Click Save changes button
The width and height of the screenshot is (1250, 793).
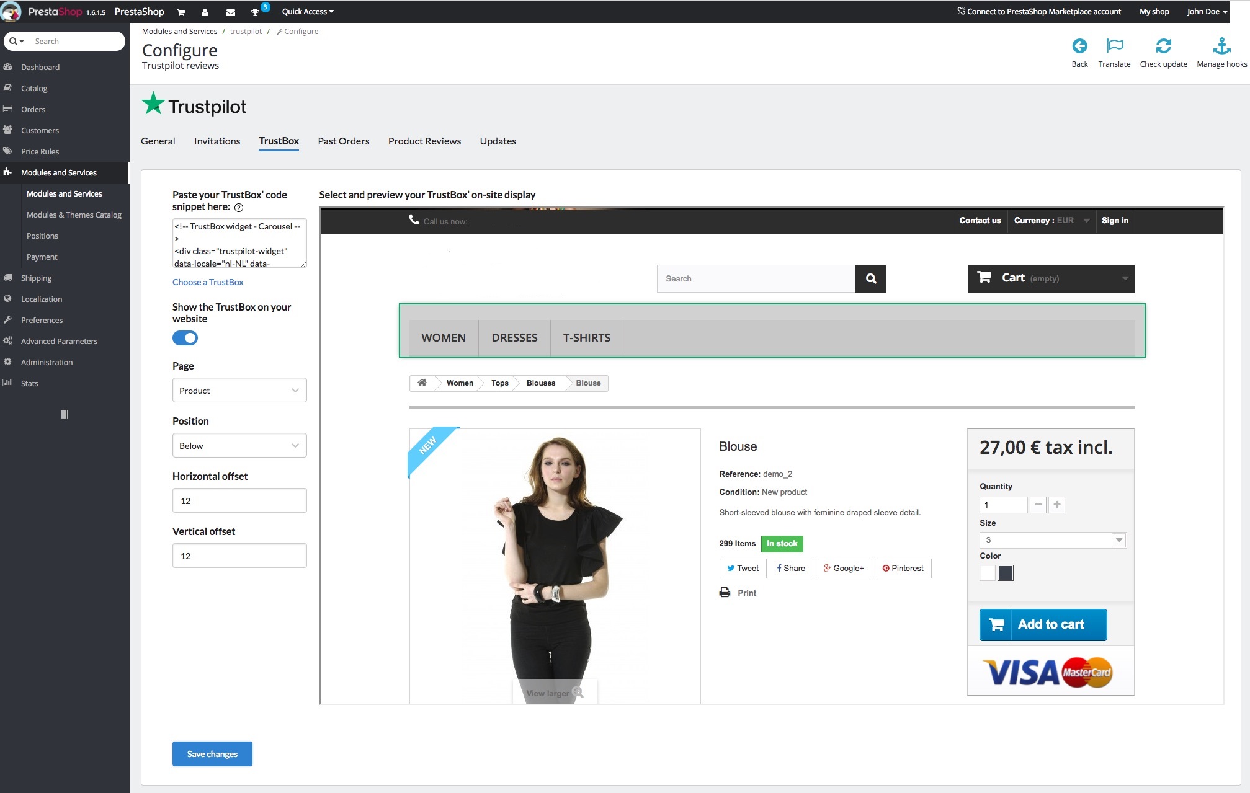[212, 754]
